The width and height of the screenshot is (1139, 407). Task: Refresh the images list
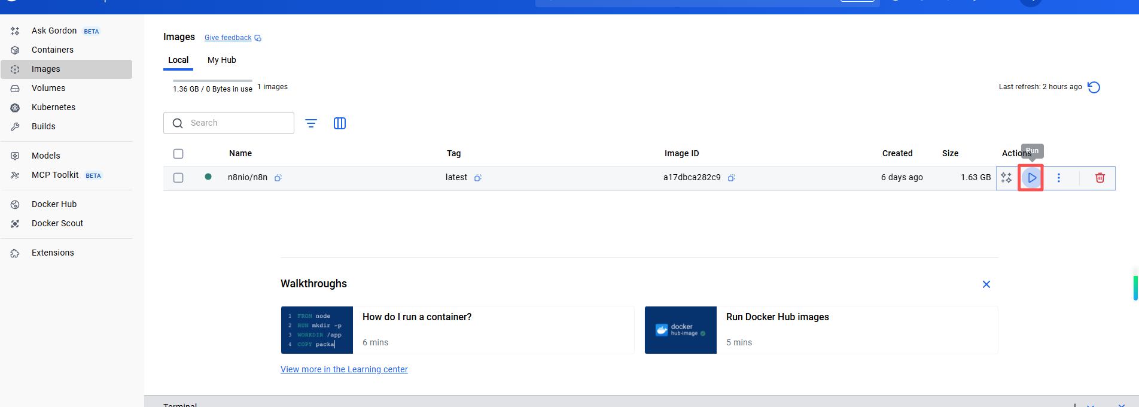(1094, 87)
